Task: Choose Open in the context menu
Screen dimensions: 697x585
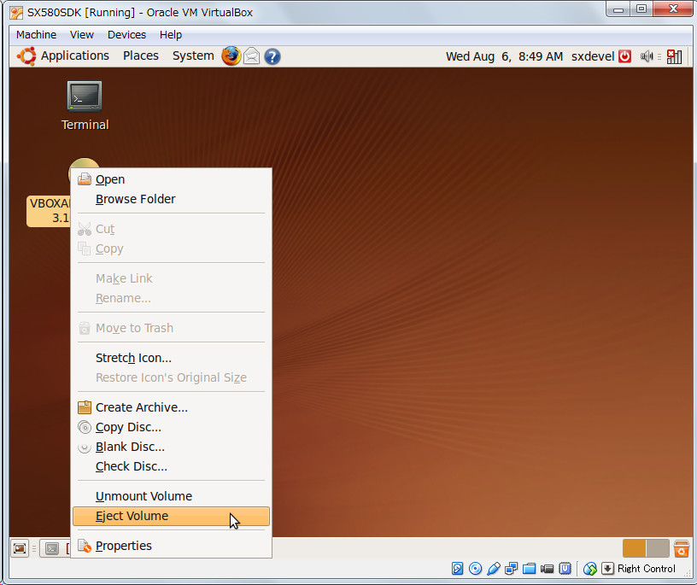Action: click(x=171, y=179)
